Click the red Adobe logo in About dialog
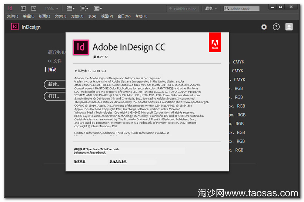 point(215,42)
